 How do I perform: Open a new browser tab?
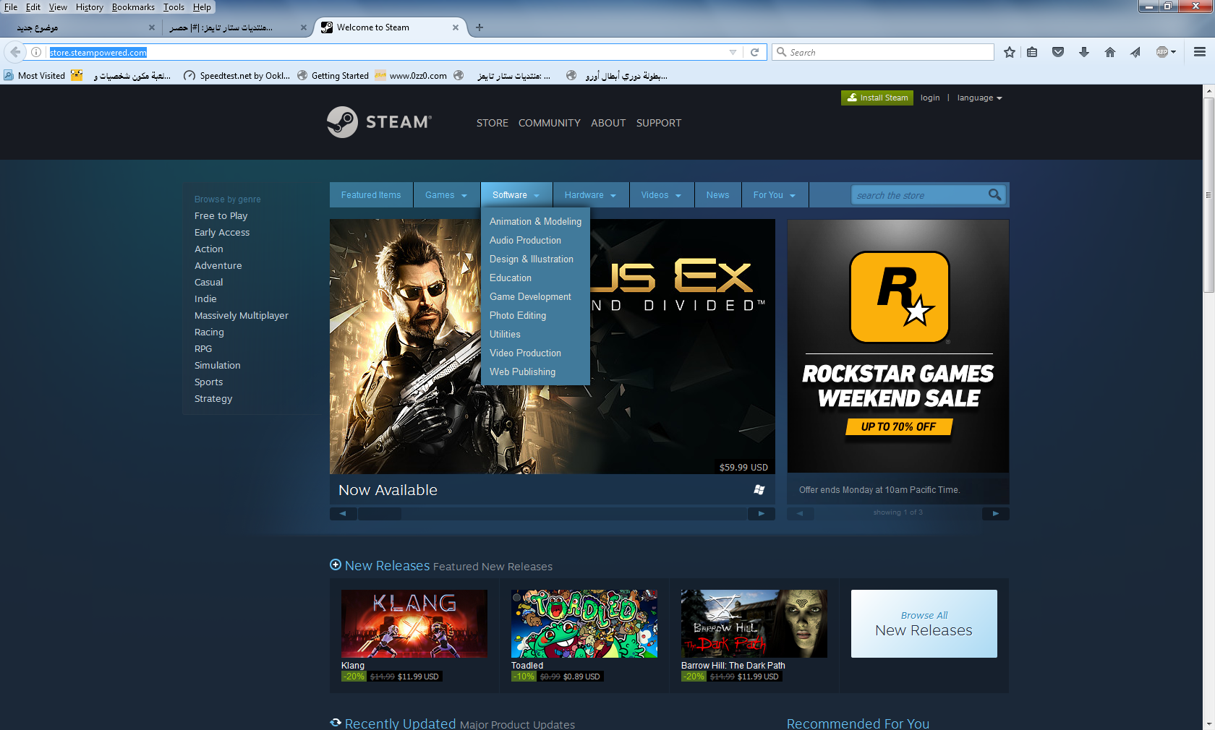point(479,27)
